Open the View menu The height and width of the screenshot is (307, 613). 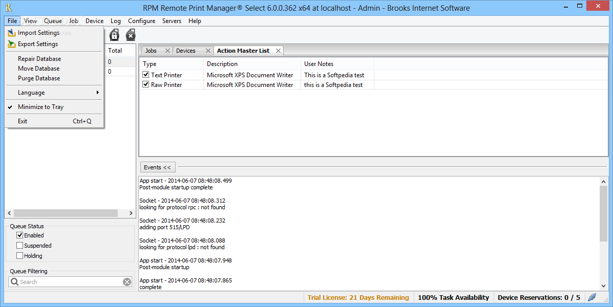tap(30, 21)
